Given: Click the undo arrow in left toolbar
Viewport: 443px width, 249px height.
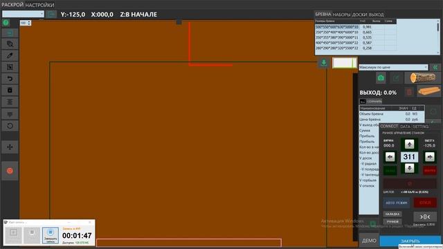Looking at the screenshot, I should tap(10, 78).
